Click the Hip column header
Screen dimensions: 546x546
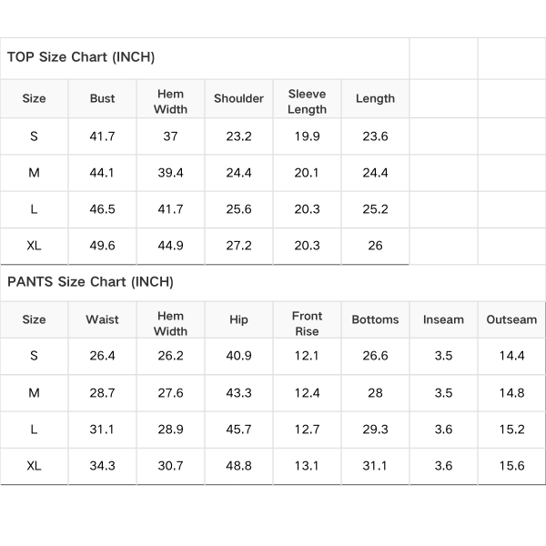click(238, 319)
